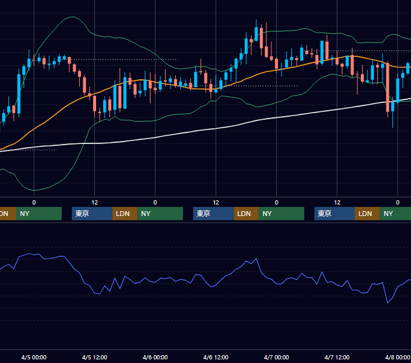
Task: Select the NY session block spanning 4/7 00:00
Action: [x=282, y=214]
